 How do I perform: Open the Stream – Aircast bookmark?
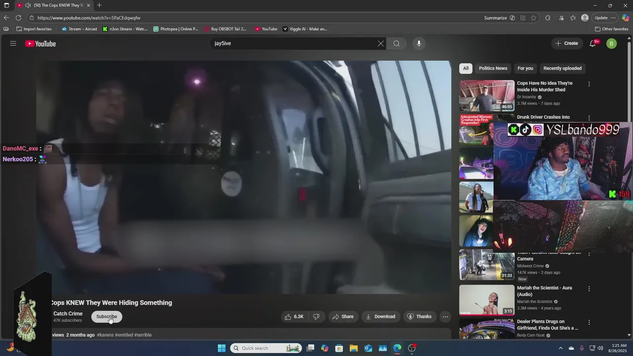pos(79,29)
